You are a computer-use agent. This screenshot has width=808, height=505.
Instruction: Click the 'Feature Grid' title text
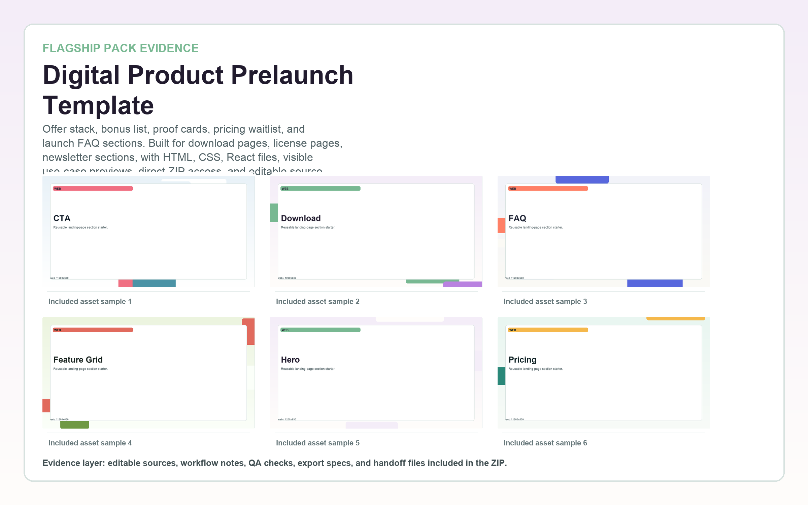pos(78,360)
